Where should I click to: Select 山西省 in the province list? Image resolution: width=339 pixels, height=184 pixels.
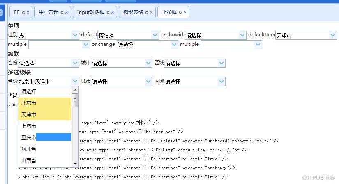point(45,160)
